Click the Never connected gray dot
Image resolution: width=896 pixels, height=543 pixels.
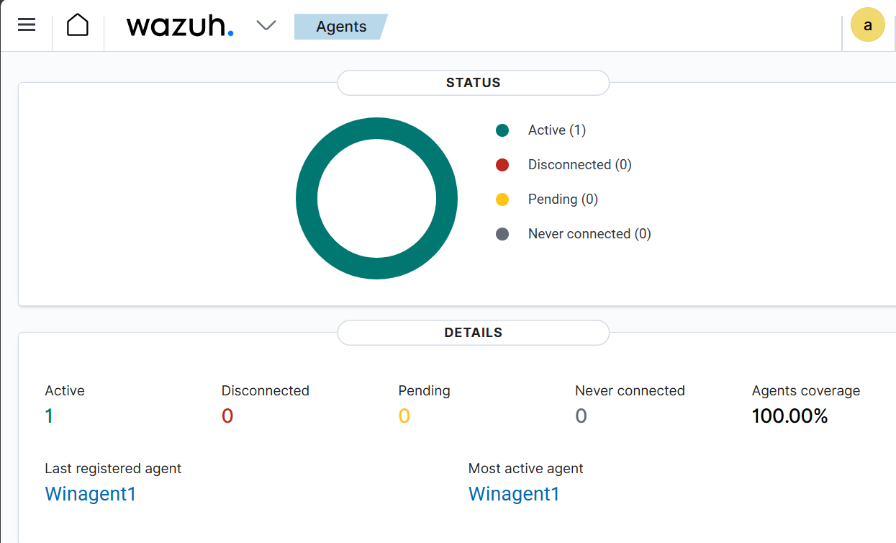pyautogui.click(x=502, y=234)
